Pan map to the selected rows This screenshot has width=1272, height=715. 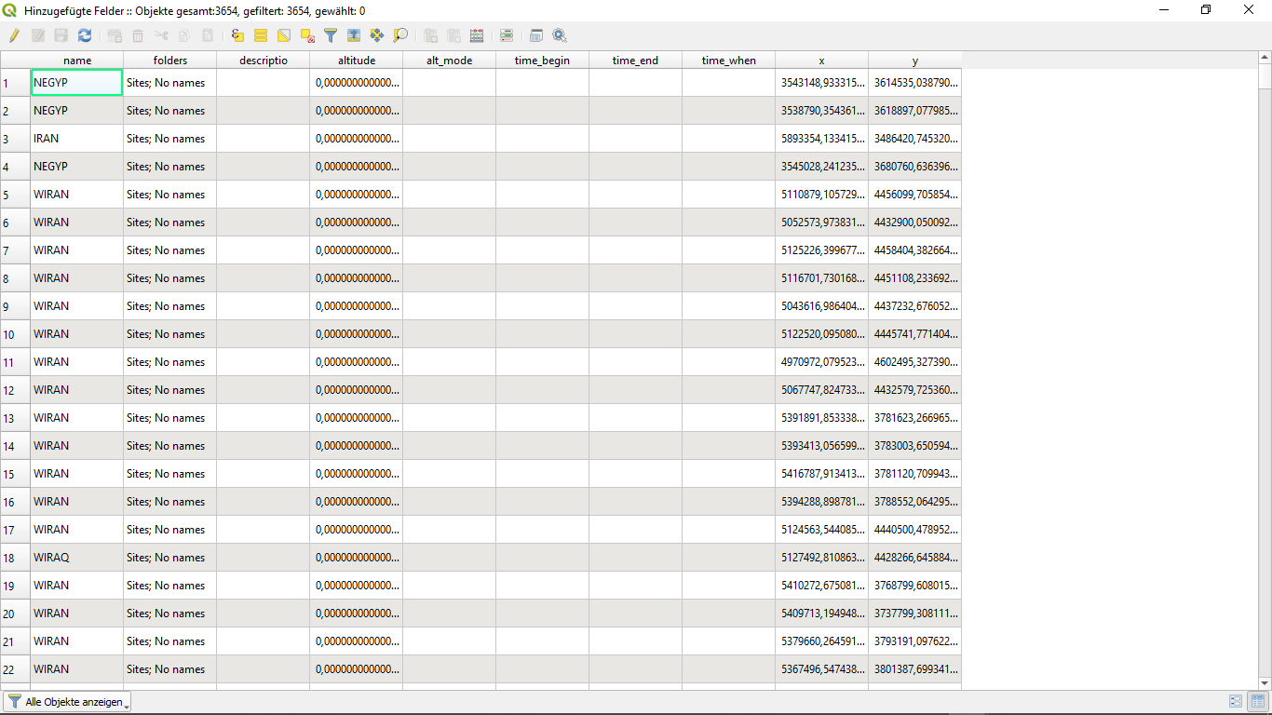(x=377, y=35)
